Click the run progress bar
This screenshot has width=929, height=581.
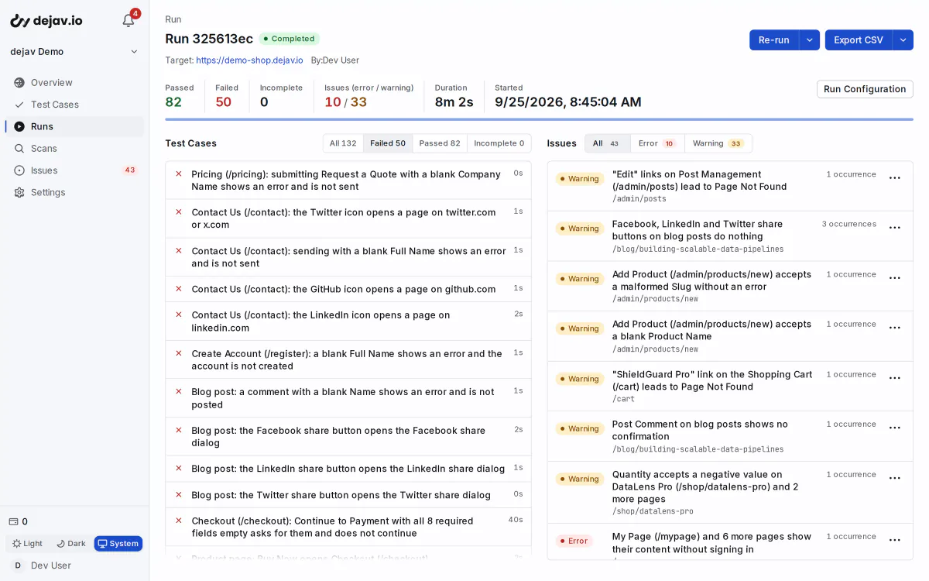click(x=539, y=119)
